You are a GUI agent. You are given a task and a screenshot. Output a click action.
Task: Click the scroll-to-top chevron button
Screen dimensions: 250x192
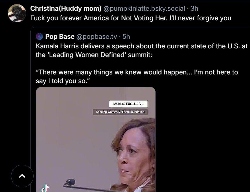click(22, 176)
